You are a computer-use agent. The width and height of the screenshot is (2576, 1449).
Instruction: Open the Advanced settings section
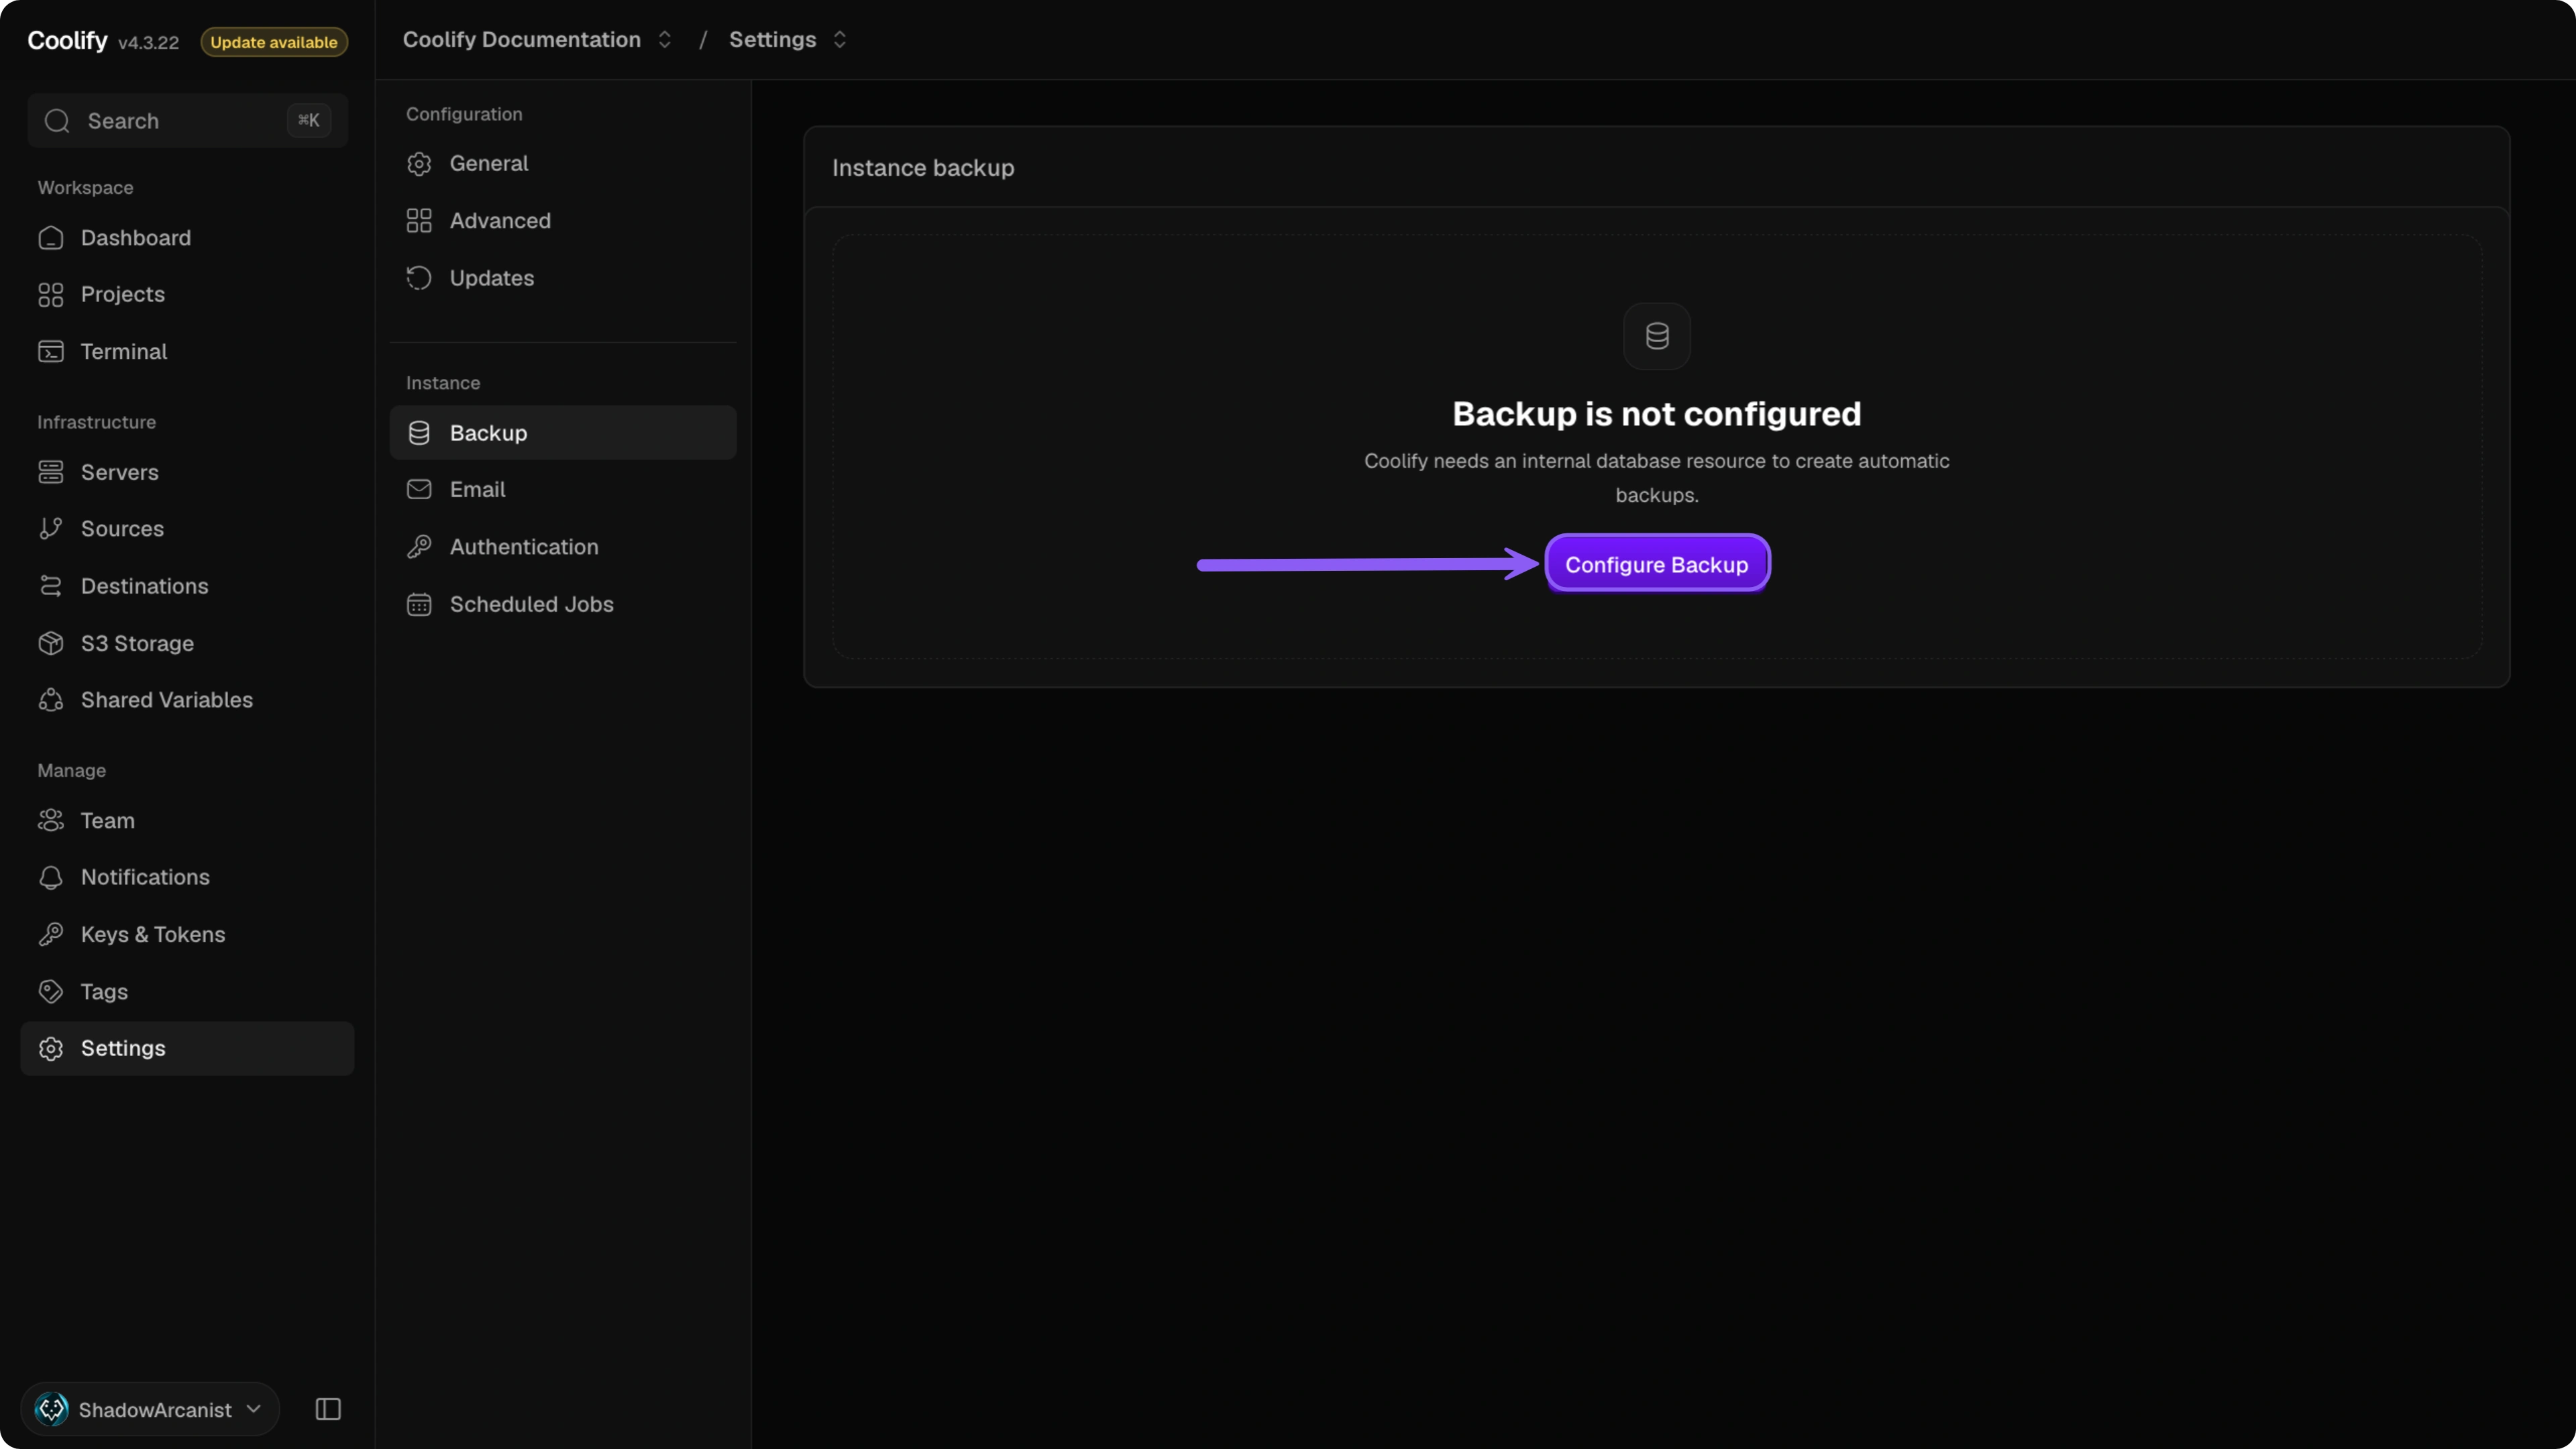(x=563, y=221)
